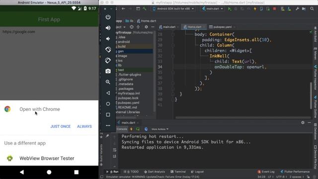This screenshot has width=318, height=179.
Task: Click the green Run play icon in toolbar
Action: pyautogui.click(x=230, y=9)
